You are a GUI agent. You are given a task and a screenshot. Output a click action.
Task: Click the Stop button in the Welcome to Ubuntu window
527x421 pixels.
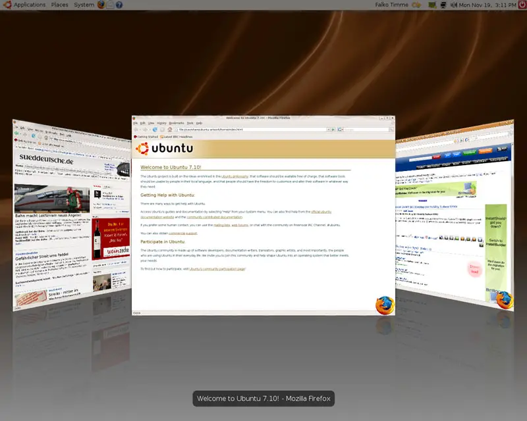point(162,130)
